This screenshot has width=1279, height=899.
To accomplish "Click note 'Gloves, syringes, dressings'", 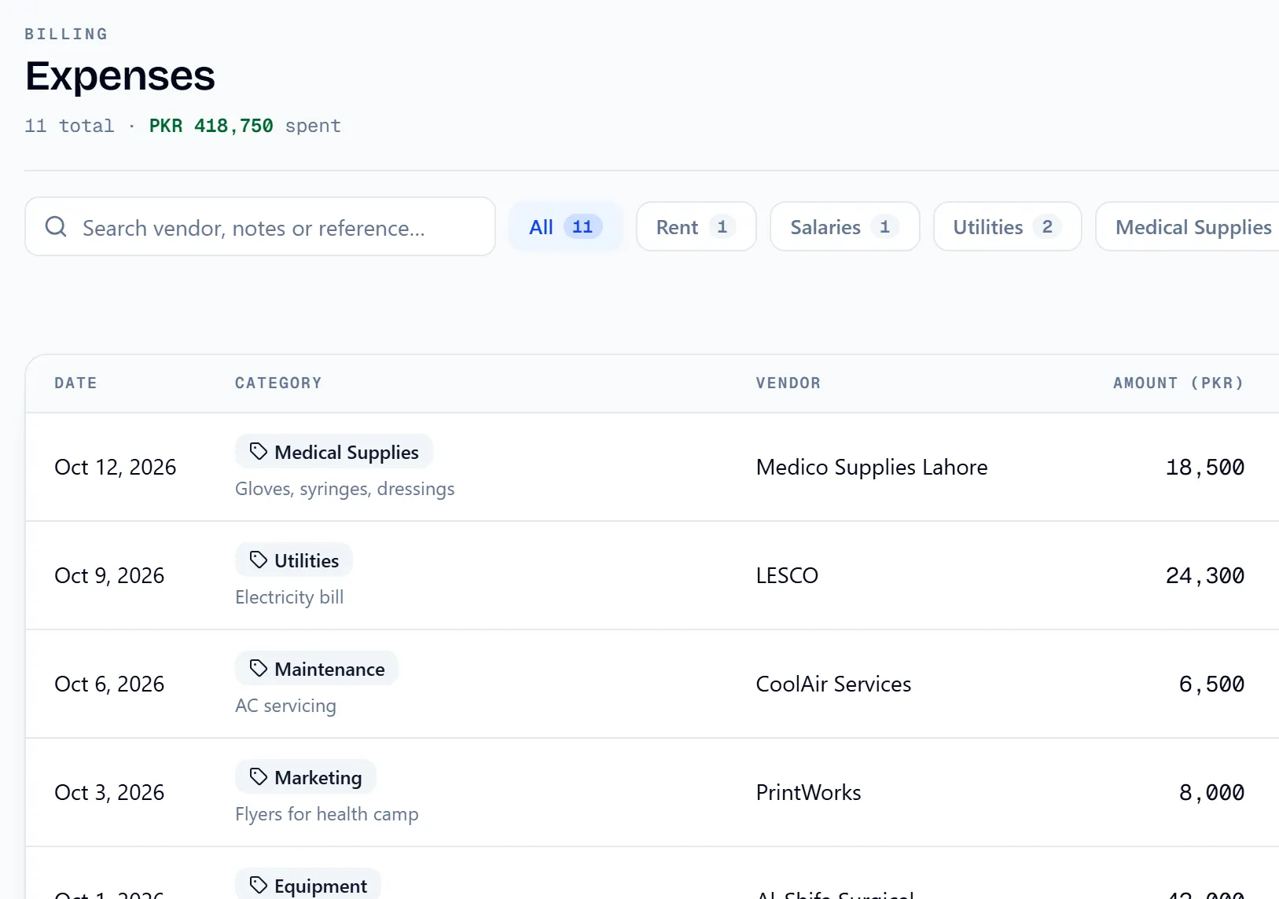I will click(344, 489).
